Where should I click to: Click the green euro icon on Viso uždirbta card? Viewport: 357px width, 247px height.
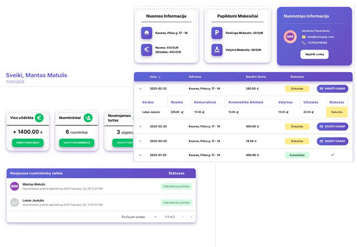pos(39,118)
